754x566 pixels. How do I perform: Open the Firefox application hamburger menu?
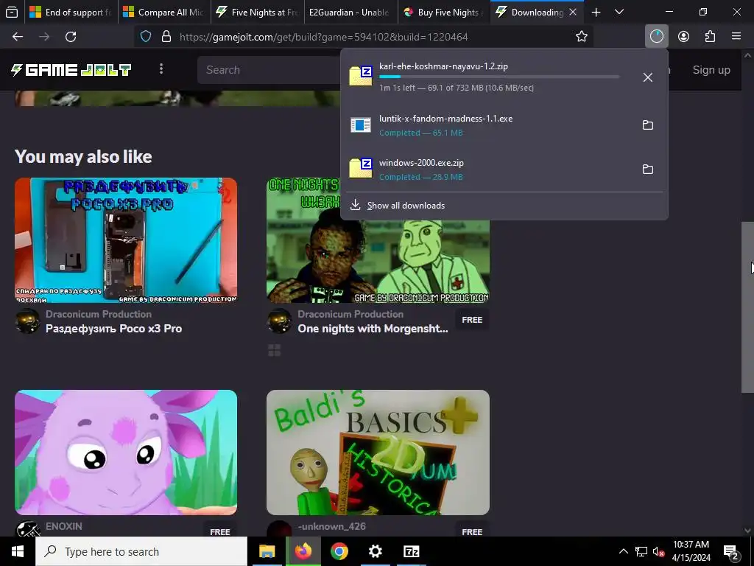click(x=736, y=37)
